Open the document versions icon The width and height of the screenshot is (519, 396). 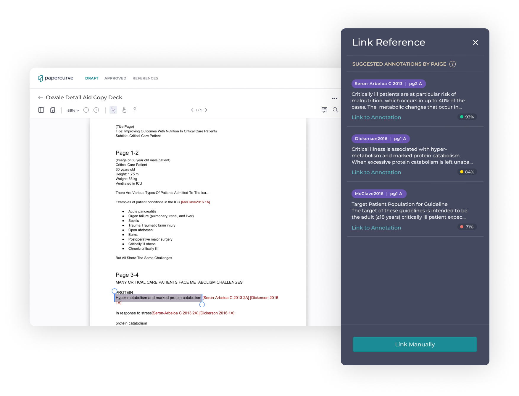point(53,110)
